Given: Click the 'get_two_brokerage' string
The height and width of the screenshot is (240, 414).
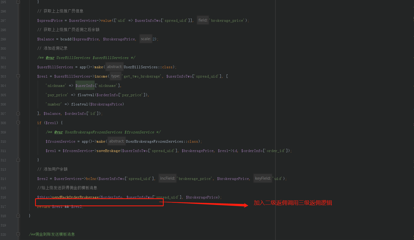Looking at the screenshot, I should [x=142, y=76].
